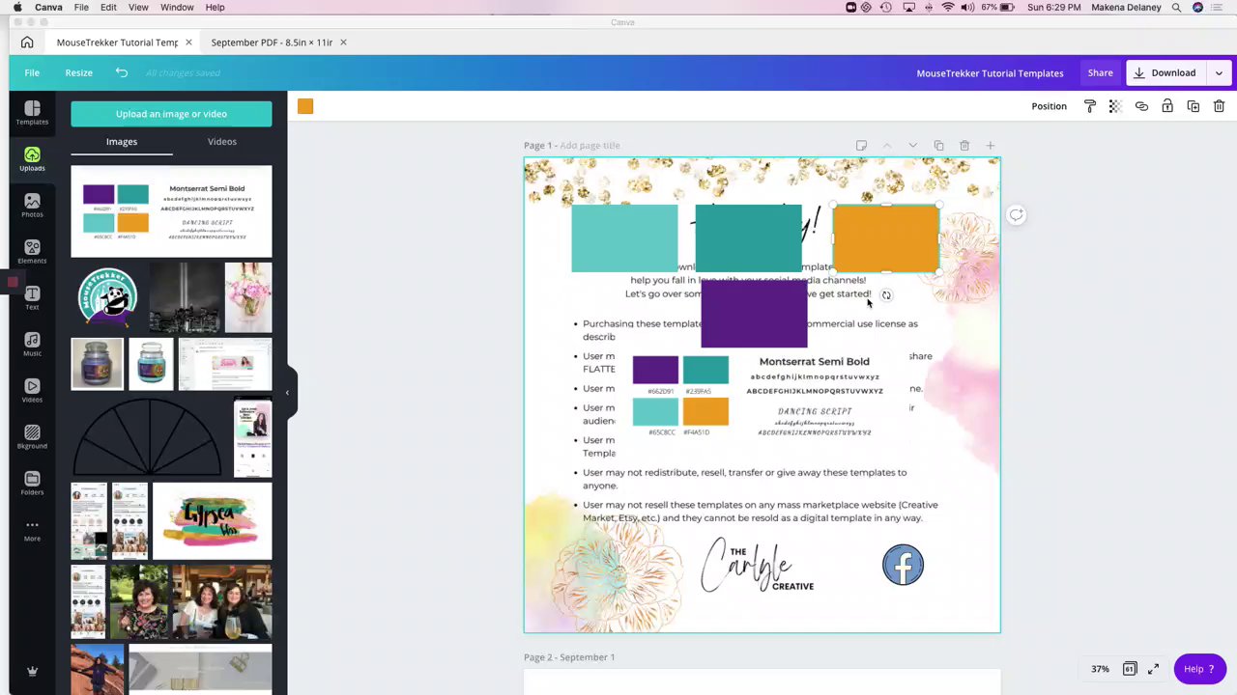The image size is (1237, 695).
Task: Delete Page 1 trash icon
Action: click(x=964, y=146)
